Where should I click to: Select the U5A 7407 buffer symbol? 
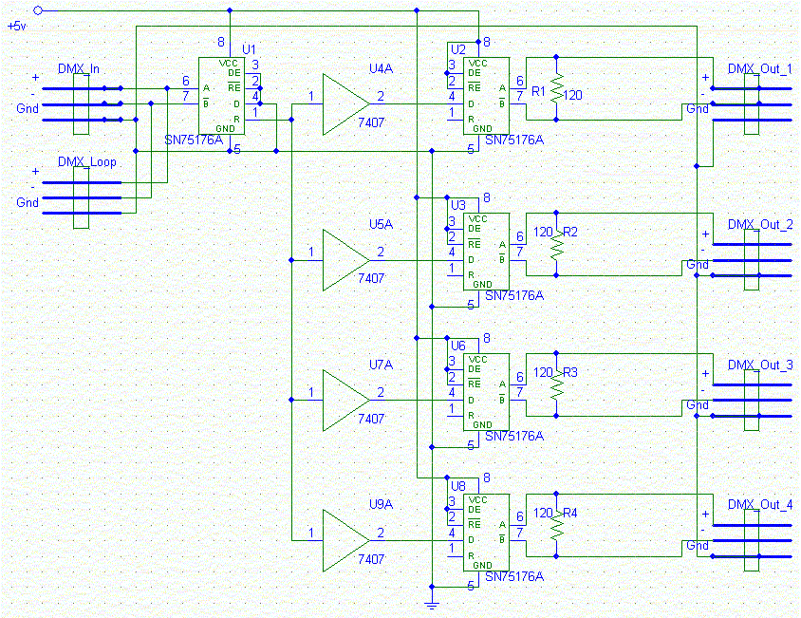click(x=345, y=260)
